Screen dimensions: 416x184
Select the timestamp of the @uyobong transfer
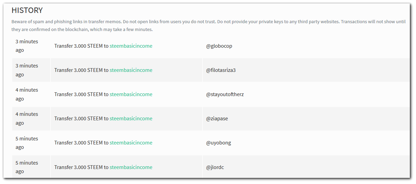click(27, 143)
